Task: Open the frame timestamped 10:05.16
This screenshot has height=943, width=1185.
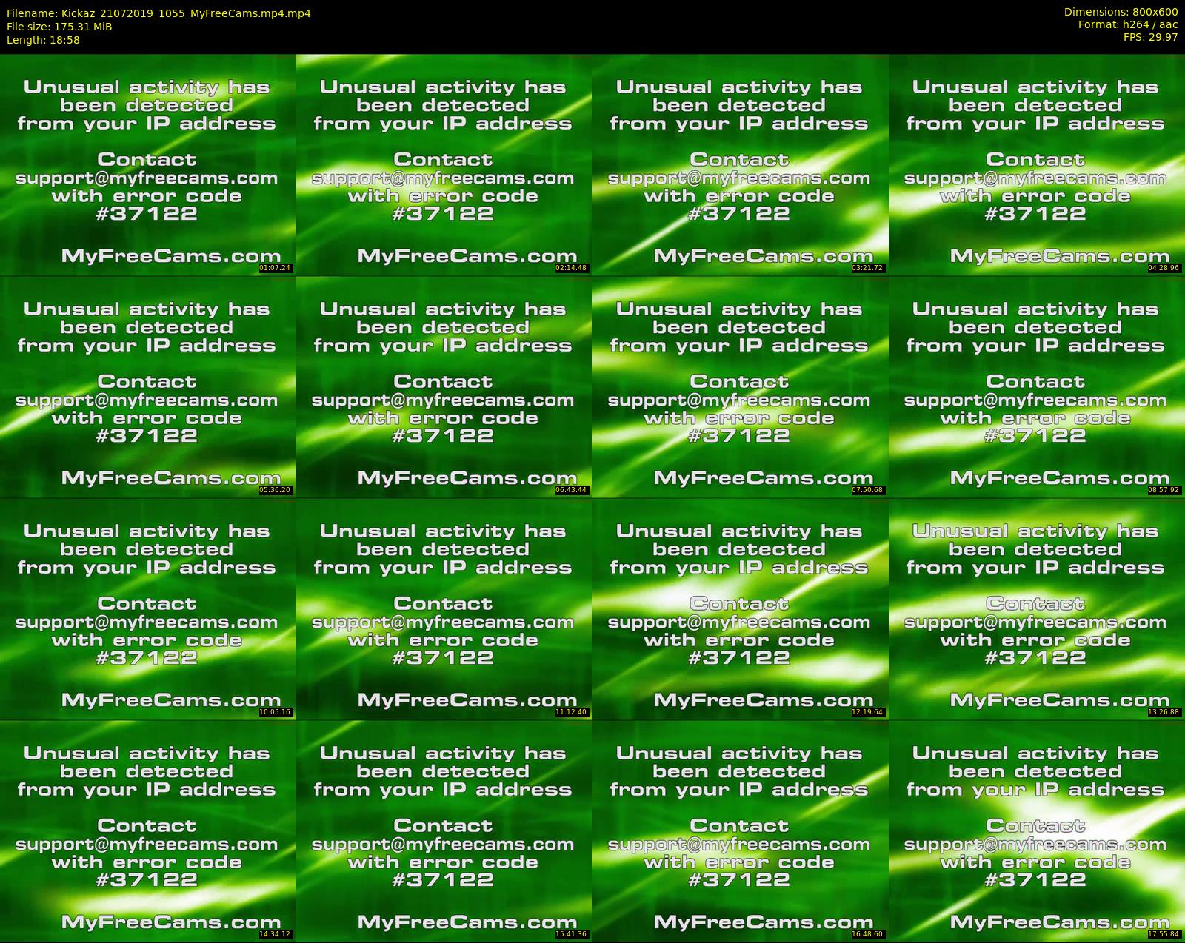Action: pyautogui.click(x=147, y=608)
